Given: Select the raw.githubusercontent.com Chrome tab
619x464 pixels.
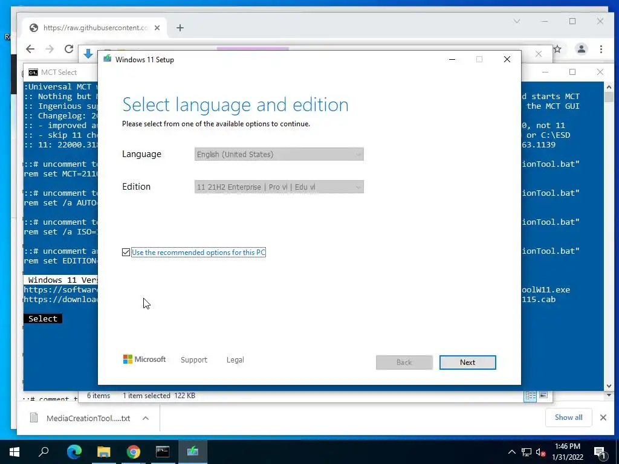Looking at the screenshot, I should (x=95, y=28).
